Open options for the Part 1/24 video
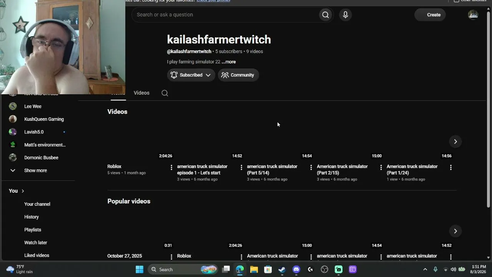Viewport: 492px width, 277px height. (451, 167)
